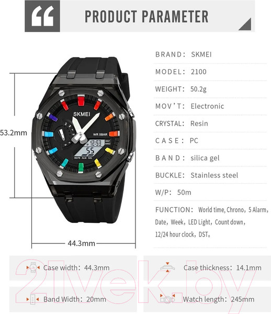Click the gray corner triangle in header
Viewport: 271px width, 314px height.
tap(246, 26)
